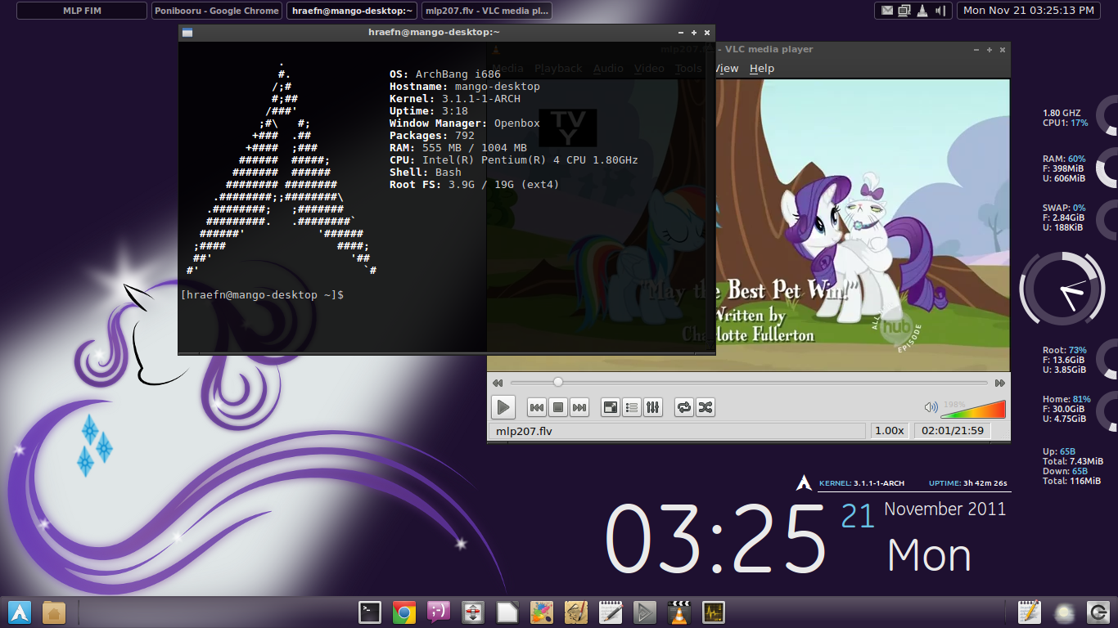1118x628 pixels.
Task: Open the VLC Help menu
Action: [762, 69]
